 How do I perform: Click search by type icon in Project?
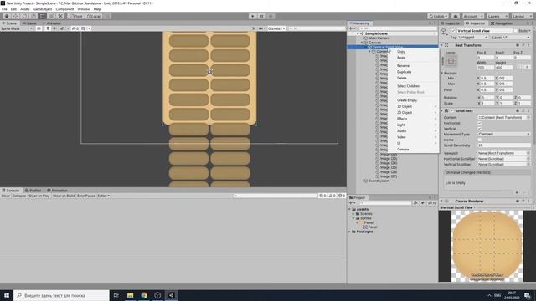pos(415,202)
